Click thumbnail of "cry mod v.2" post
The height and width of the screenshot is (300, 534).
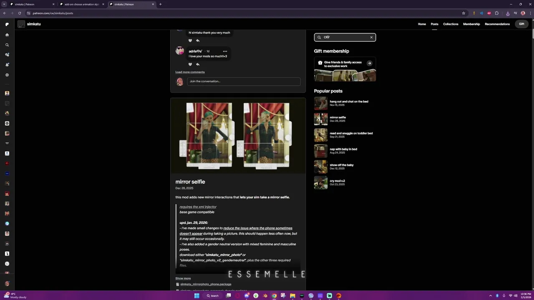[321, 182]
